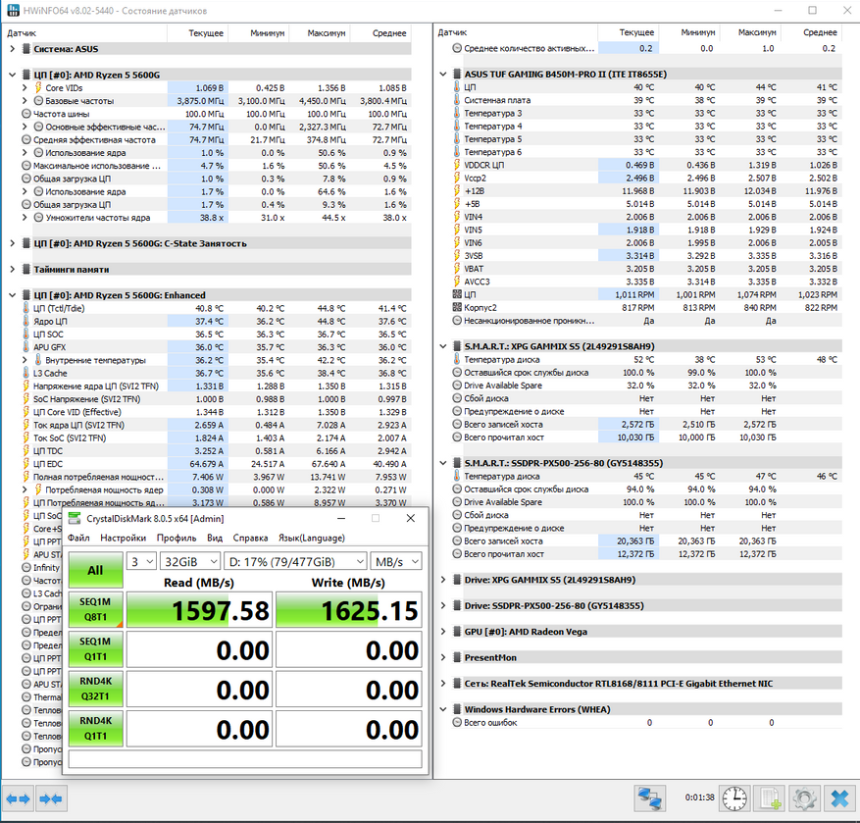Viewport: 860px width, 823px height.
Task: Click the lightning icon next to VBAT
Action: [457, 269]
